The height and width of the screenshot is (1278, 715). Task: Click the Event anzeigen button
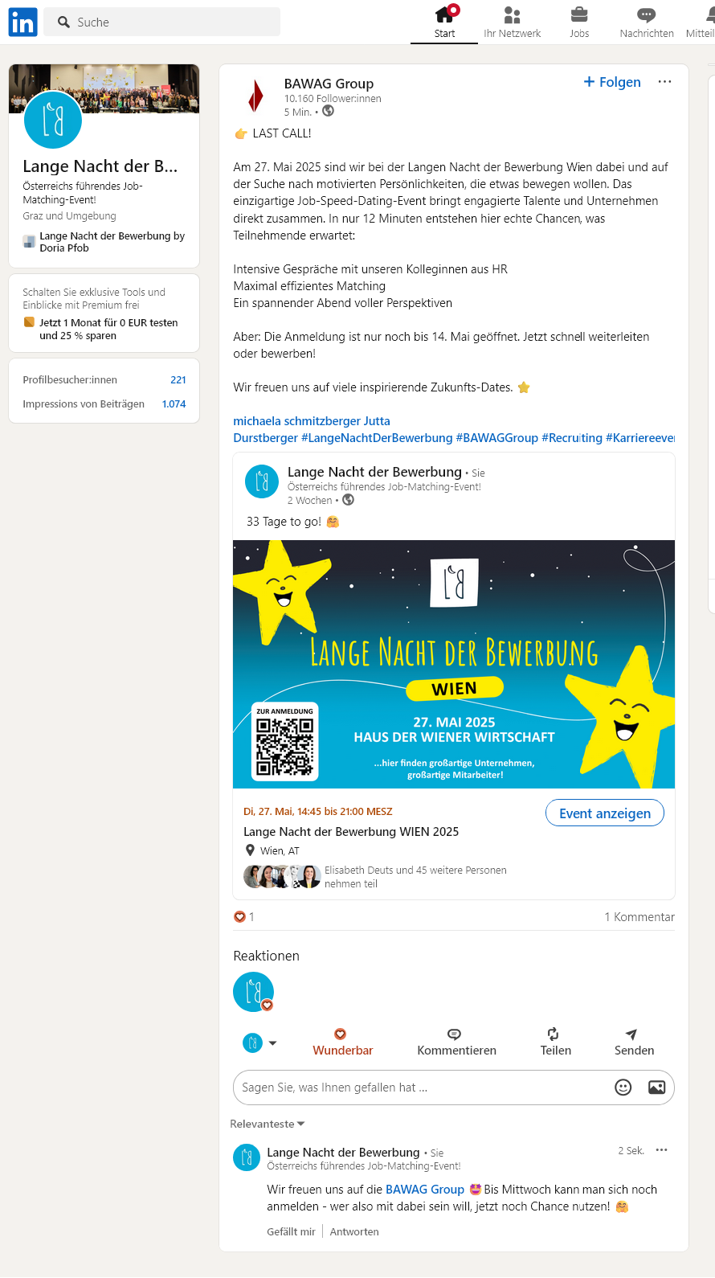coord(605,813)
